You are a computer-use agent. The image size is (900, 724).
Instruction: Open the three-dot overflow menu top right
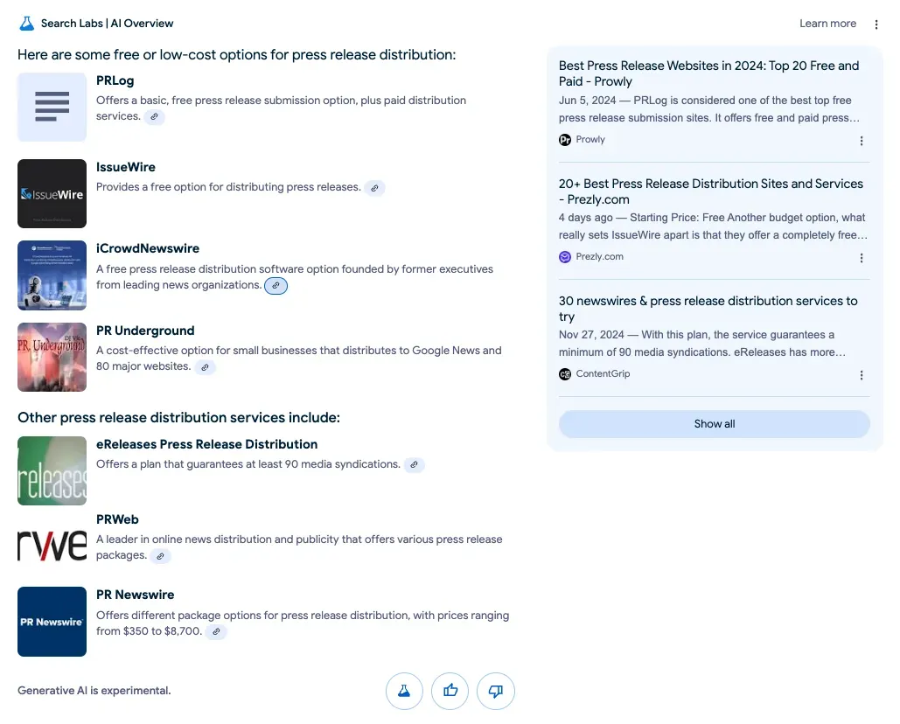click(876, 24)
